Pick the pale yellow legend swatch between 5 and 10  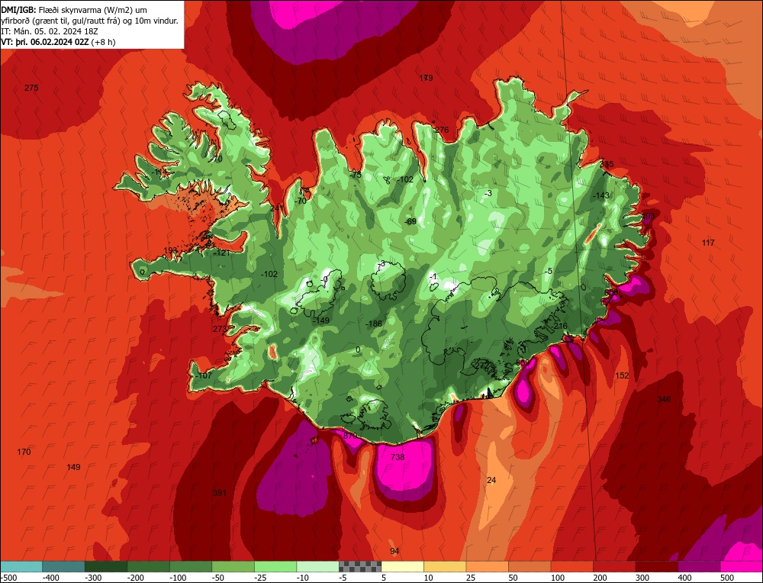(402, 566)
